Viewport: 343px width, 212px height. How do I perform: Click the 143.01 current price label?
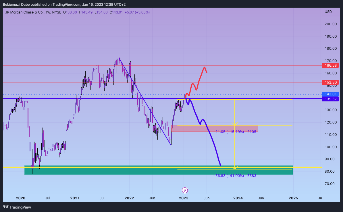[x=330, y=94]
